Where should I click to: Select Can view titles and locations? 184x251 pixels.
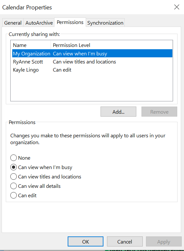[14, 177]
